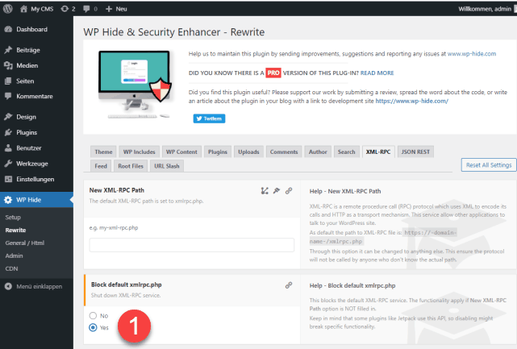Open My CMS home icon

[x=23, y=9]
